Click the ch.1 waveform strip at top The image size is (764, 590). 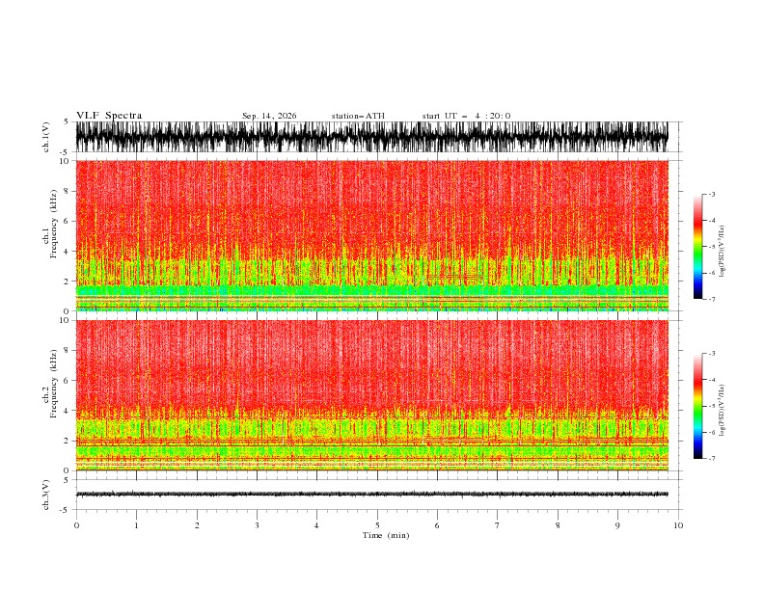tap(371, 137)
